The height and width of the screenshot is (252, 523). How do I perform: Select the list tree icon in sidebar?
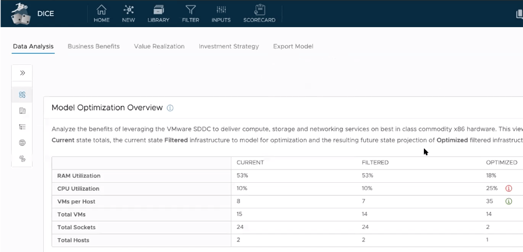(x=22, y=127)
